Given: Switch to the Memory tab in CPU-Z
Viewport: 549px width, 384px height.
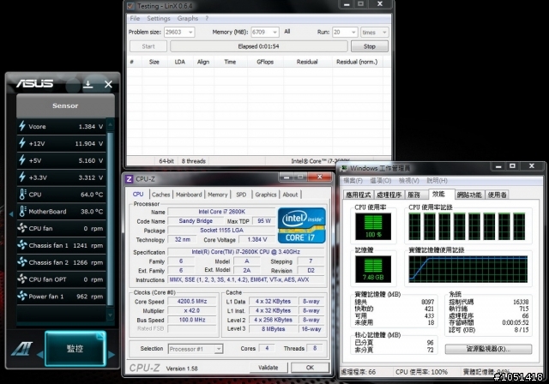Looking at the screenshot, I should pos(217,195).
